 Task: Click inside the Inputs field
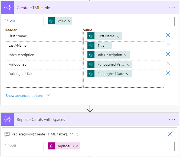109,146
